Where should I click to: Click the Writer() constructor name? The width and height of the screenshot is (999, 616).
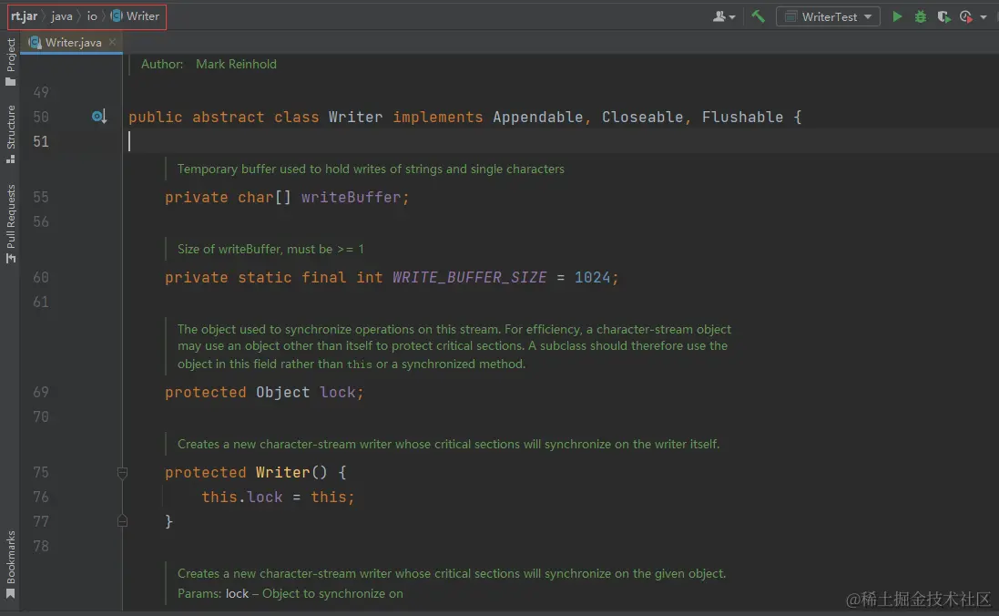coord(282,473)
